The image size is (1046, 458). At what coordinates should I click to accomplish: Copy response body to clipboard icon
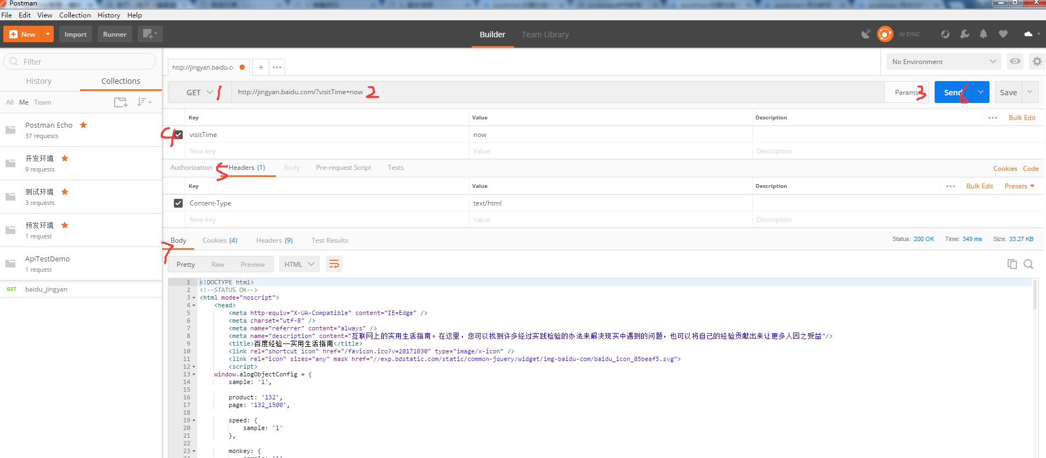tap(1012, 264)
